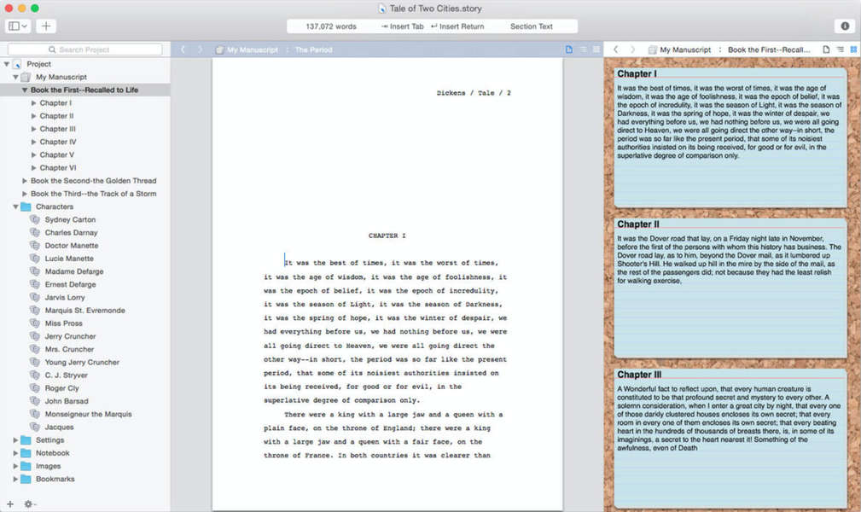The width and height of the screenshot is (861, 512).
Task: Click the Miss Pross character icon
Action: [35, 323]
